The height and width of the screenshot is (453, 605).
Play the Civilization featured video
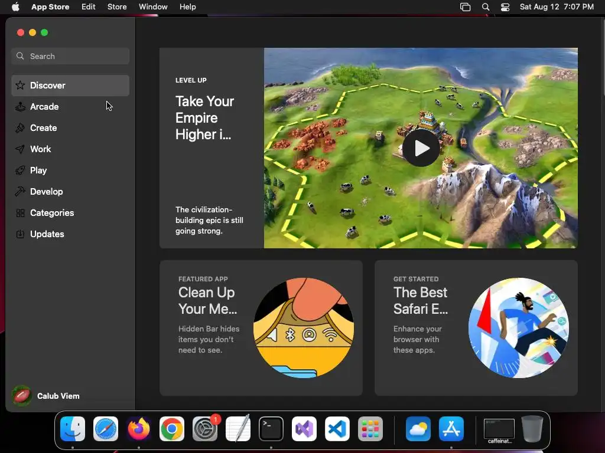coord(421,148)
